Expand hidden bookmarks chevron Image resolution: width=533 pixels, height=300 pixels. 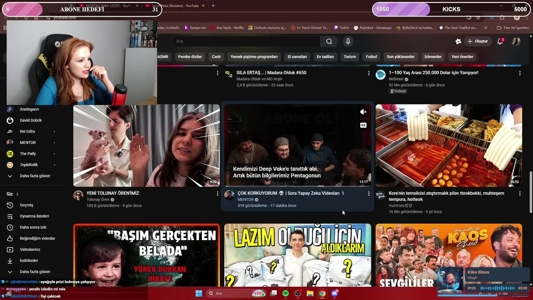click(x=486, y=28)
